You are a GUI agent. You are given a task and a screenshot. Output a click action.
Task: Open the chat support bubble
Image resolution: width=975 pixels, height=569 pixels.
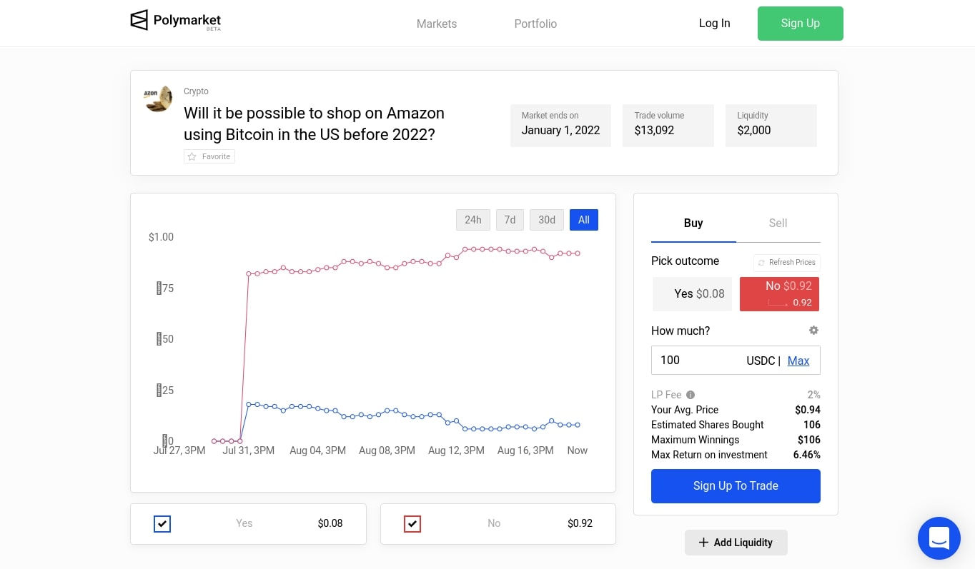(x=939, y=538)
